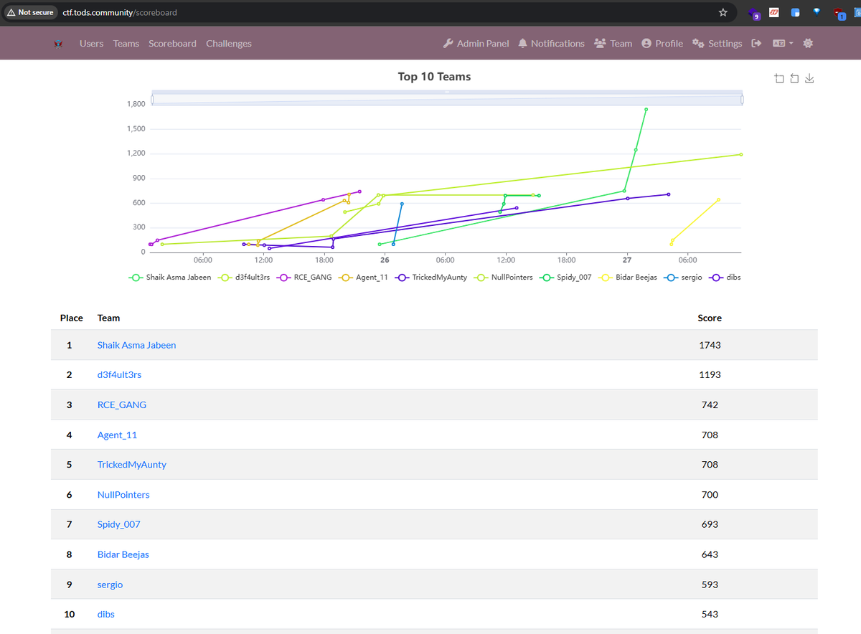
Task: Open the blue diamond extension icon
Action: 817,11
